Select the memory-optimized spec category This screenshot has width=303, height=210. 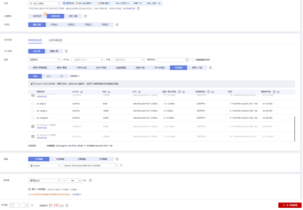pos(82,68)
